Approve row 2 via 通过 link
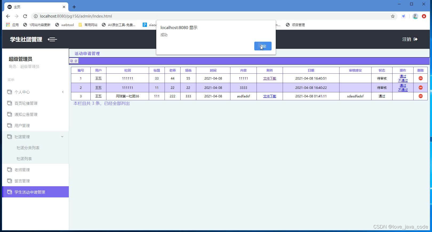The image size is (432, 232). 403,86
